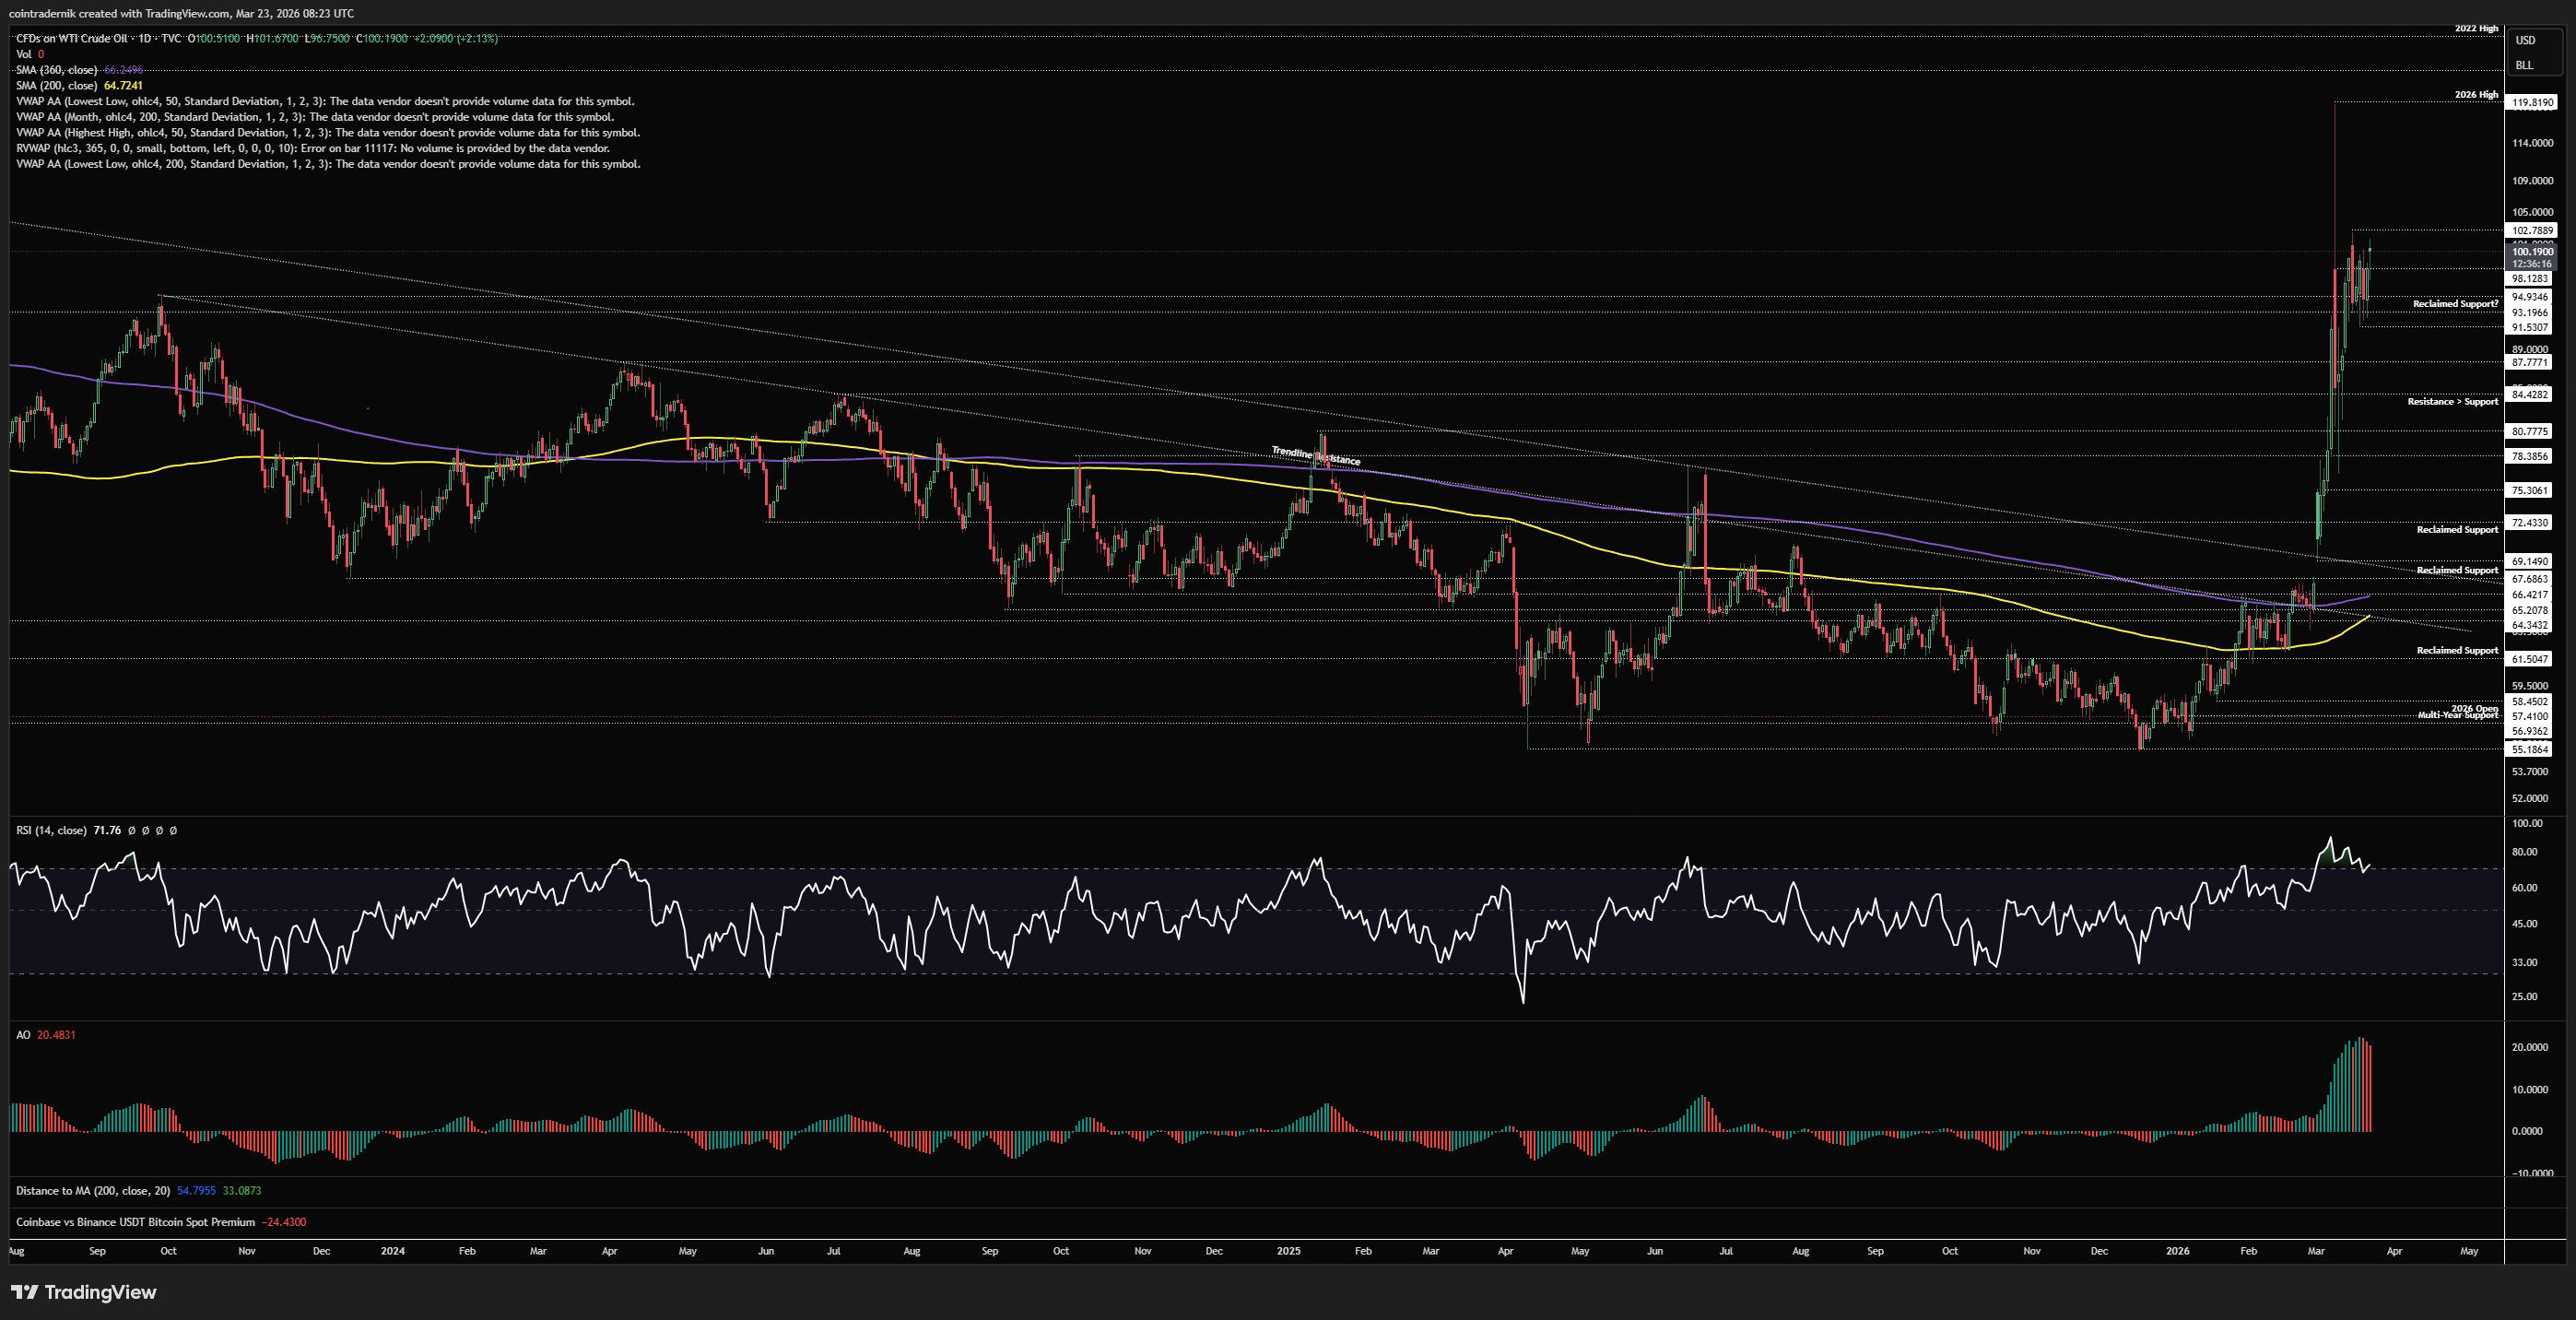Select the 119.8190 price label on axis

point(2532,102)
